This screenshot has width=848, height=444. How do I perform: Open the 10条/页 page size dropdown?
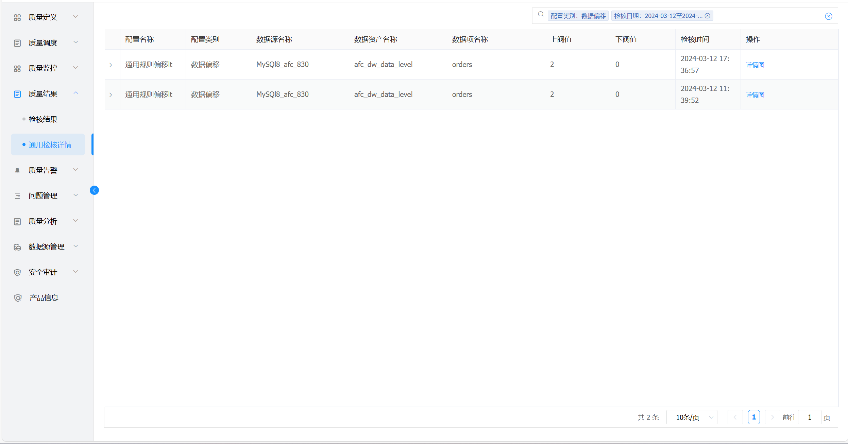(x=692, y=417)
